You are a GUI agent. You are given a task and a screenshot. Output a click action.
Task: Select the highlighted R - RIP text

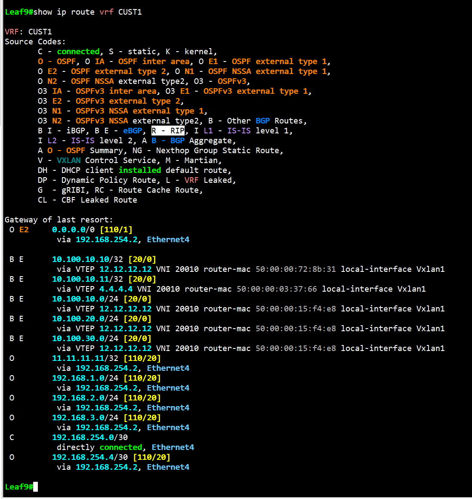(x=168, y=130)
